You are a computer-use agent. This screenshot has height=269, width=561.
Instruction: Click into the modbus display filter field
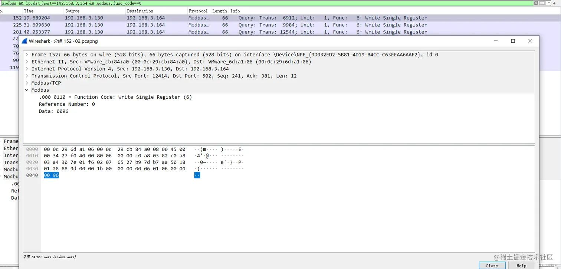coord(266,3)
